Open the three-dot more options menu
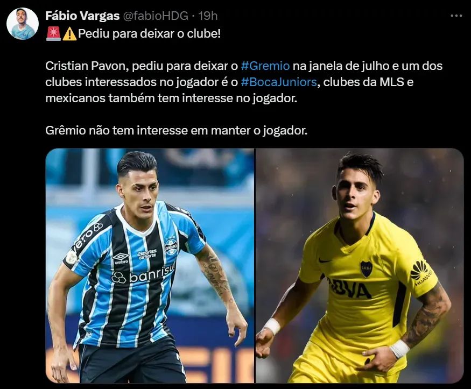 point(456,16)
